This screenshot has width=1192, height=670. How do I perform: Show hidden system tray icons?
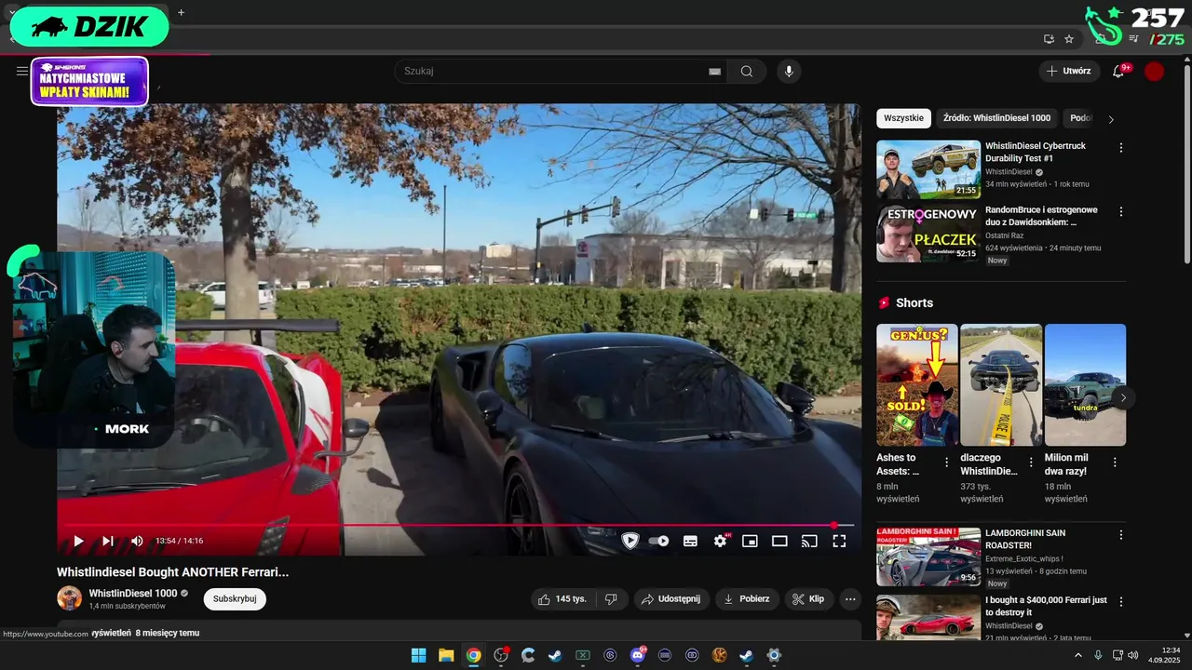click(1078, 655)
